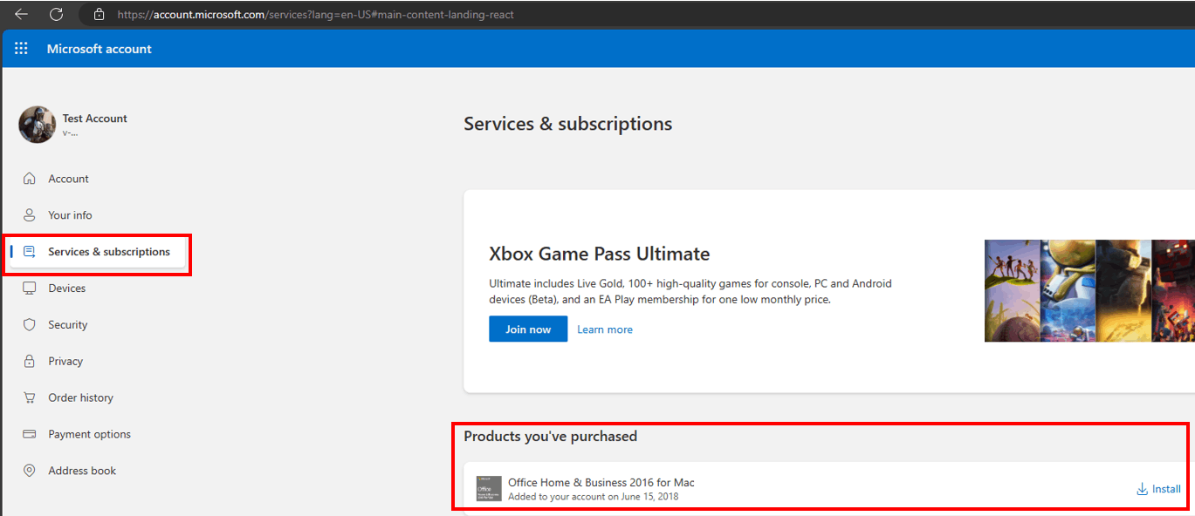
Task: Click the Join now button
Action: (x=528, y=329)
